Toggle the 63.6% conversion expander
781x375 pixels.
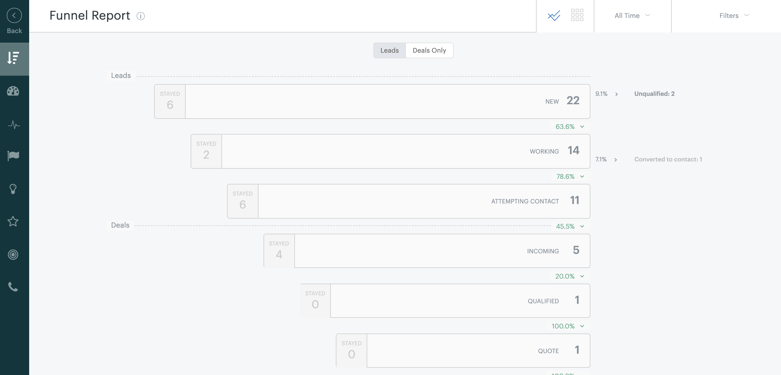coord(569,126)
